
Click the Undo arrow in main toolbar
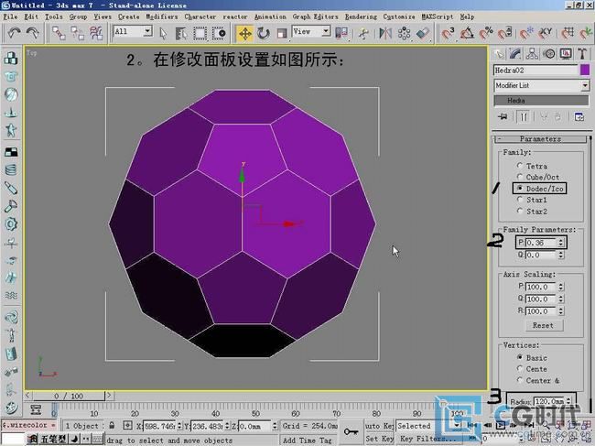[14, 33]
